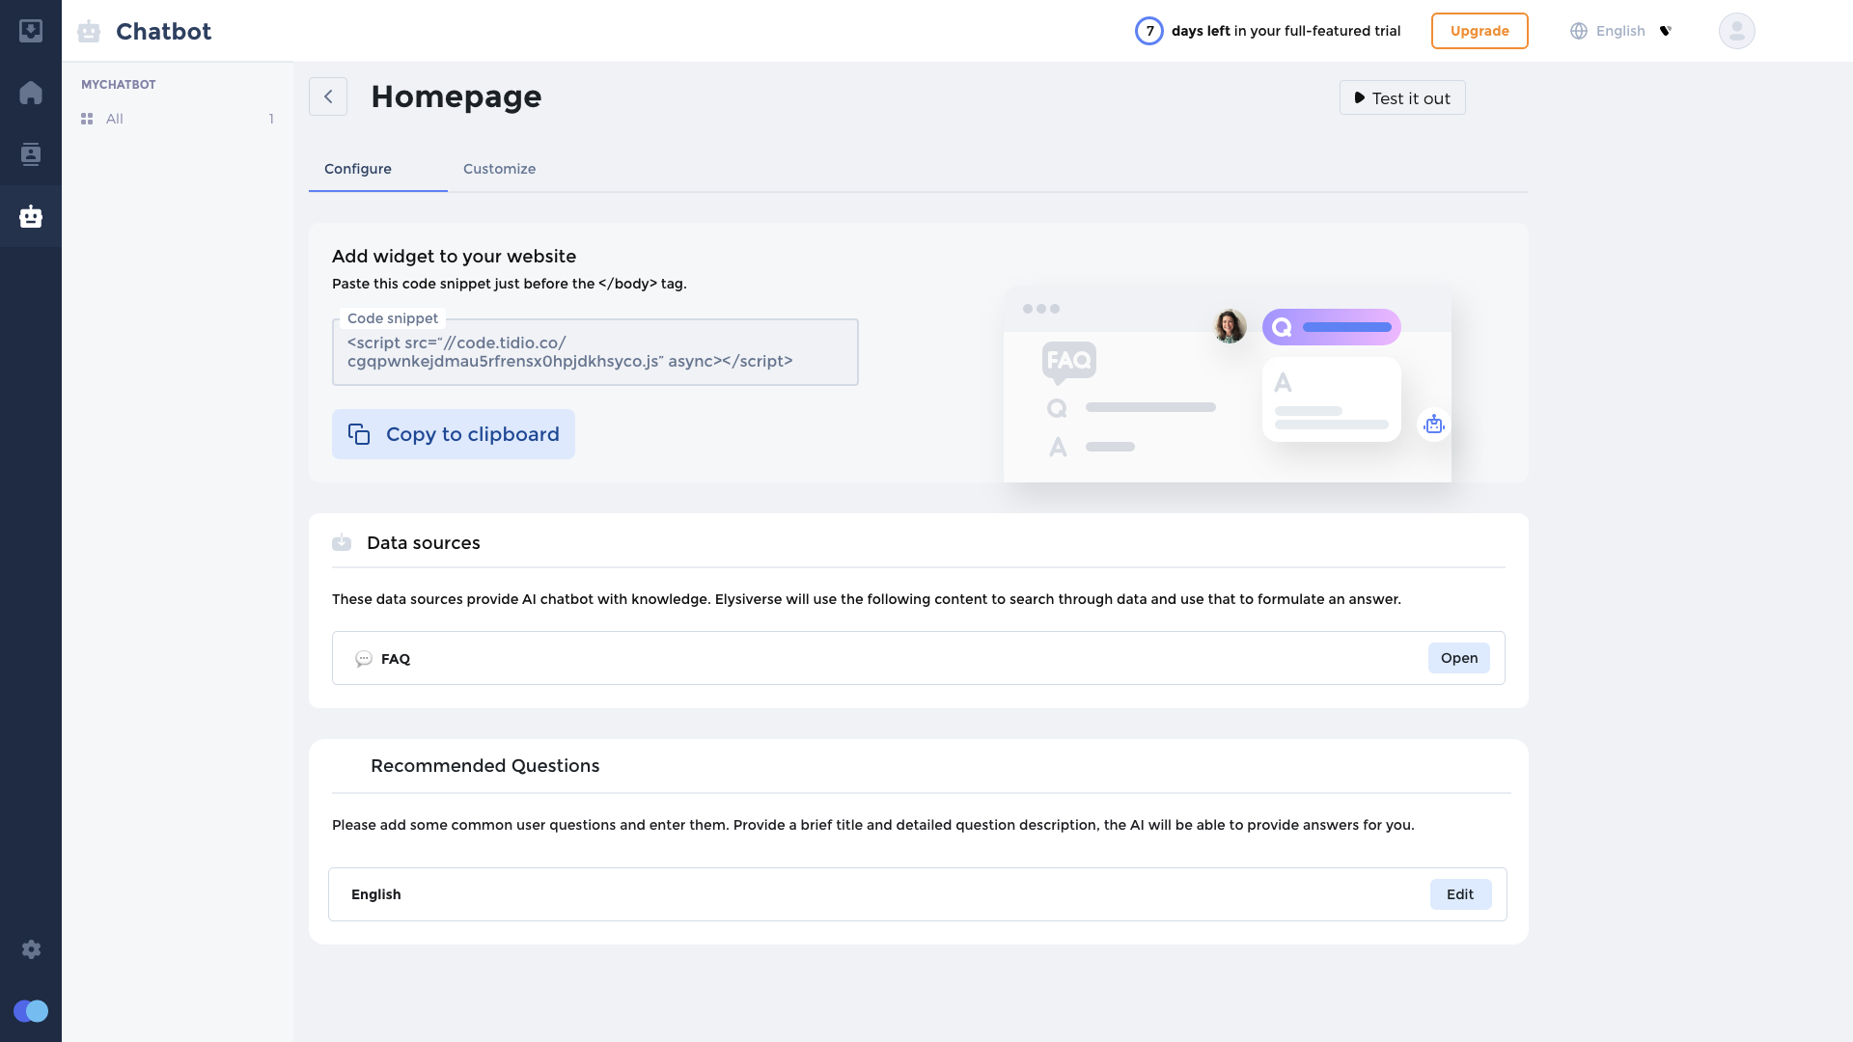
Task: Select All under MYCHATBOT list
Action: 115,119
